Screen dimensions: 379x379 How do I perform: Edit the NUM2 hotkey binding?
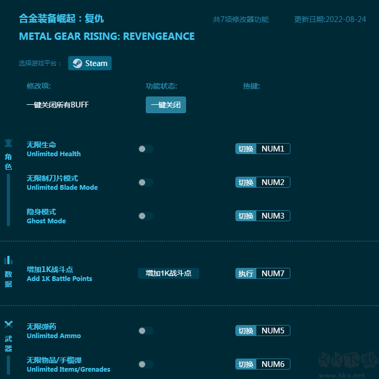(x=273, y=182)
